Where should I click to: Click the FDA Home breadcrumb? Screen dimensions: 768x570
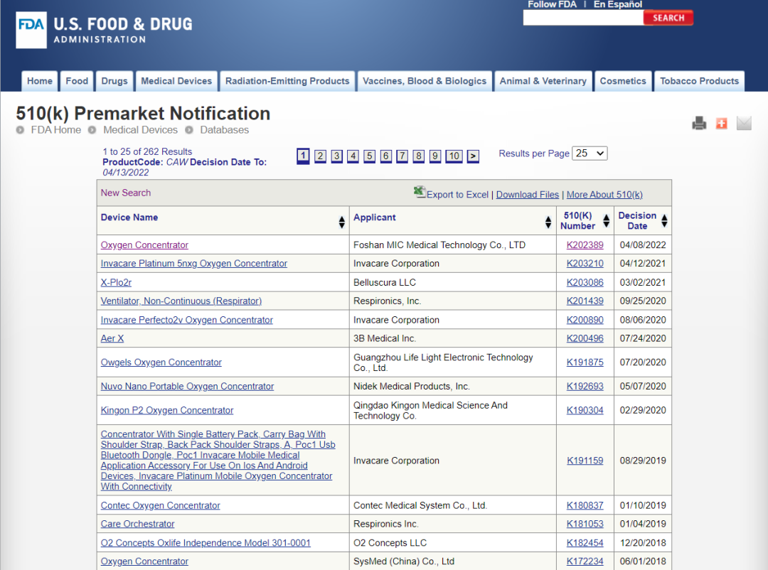[x=56, y=130]
